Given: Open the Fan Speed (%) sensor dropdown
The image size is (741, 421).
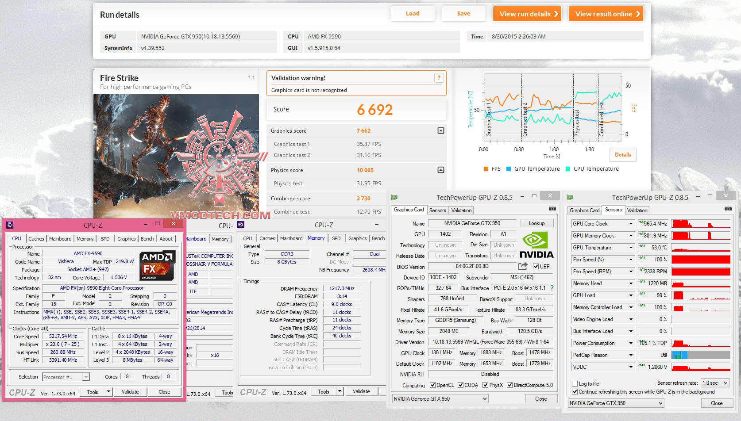Looking at the screenshot, I should coord(631,260).
